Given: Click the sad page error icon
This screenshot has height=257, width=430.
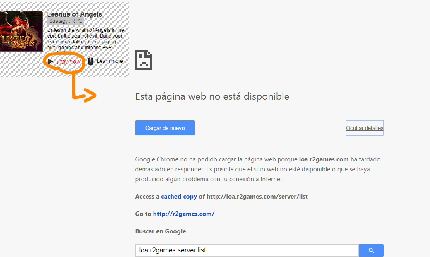Looking at the screenshot, I should tap(144, 60).
